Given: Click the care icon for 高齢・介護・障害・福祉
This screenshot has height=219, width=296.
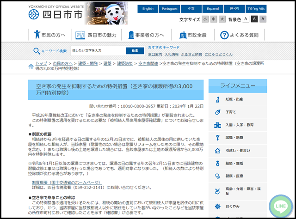Looking at the screenshot, I should click(x=217, y=191).
